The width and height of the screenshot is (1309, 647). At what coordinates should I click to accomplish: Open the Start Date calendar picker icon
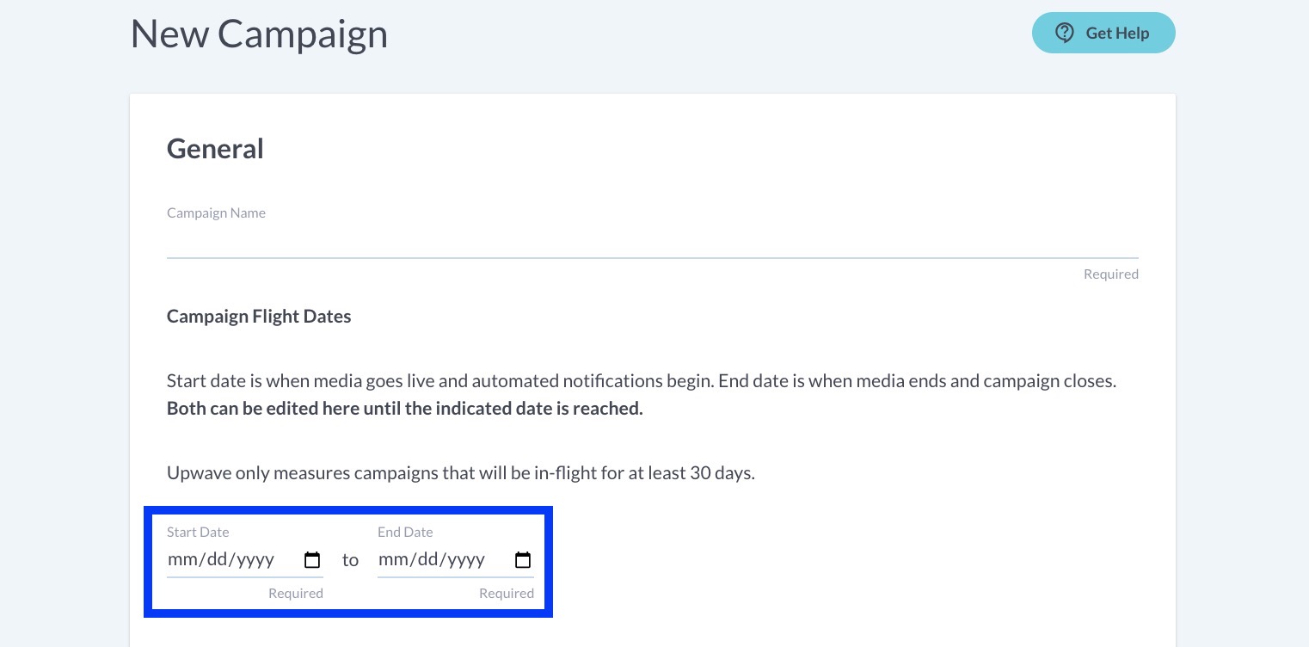(312, 560)
